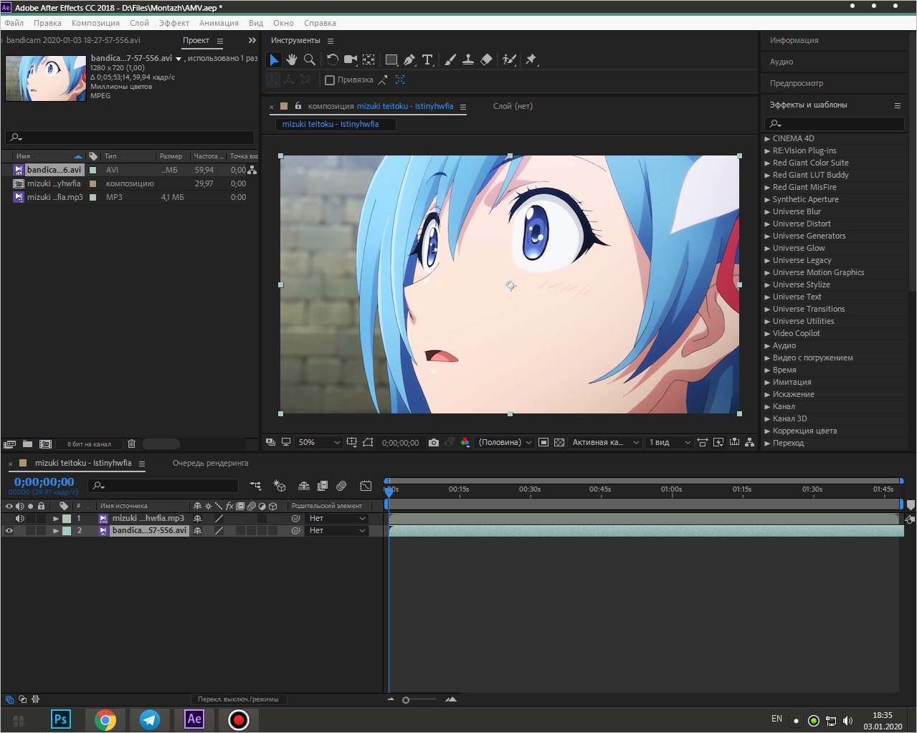
Task: Select the Hand tool
Action: [292, 59]
